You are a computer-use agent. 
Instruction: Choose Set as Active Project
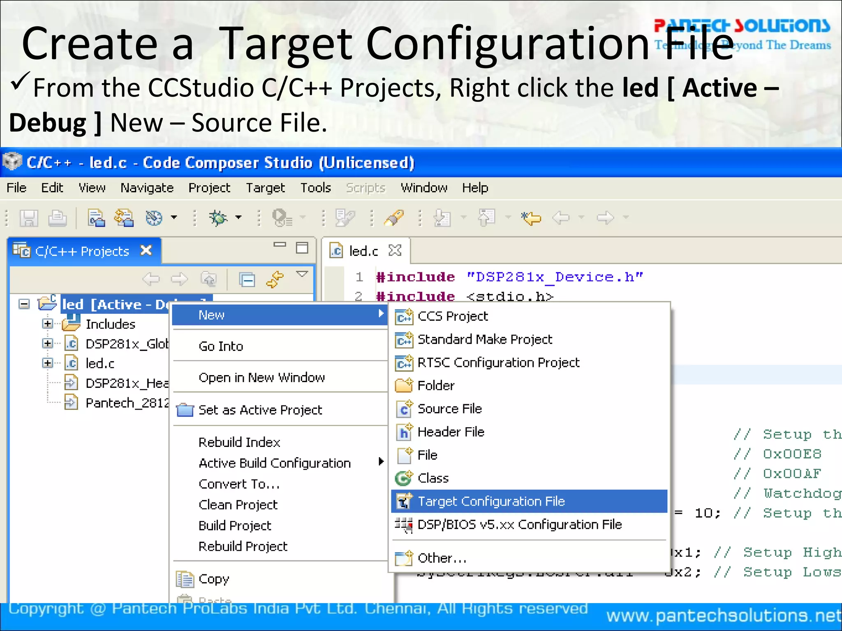point(280,410)
